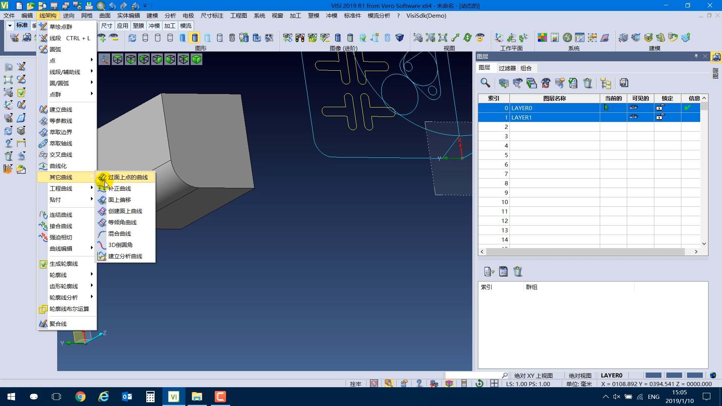The width and height of the screenshot is (722, 406).
Task: Click the first blue color swatch in status bar
Action: (653, 375)
